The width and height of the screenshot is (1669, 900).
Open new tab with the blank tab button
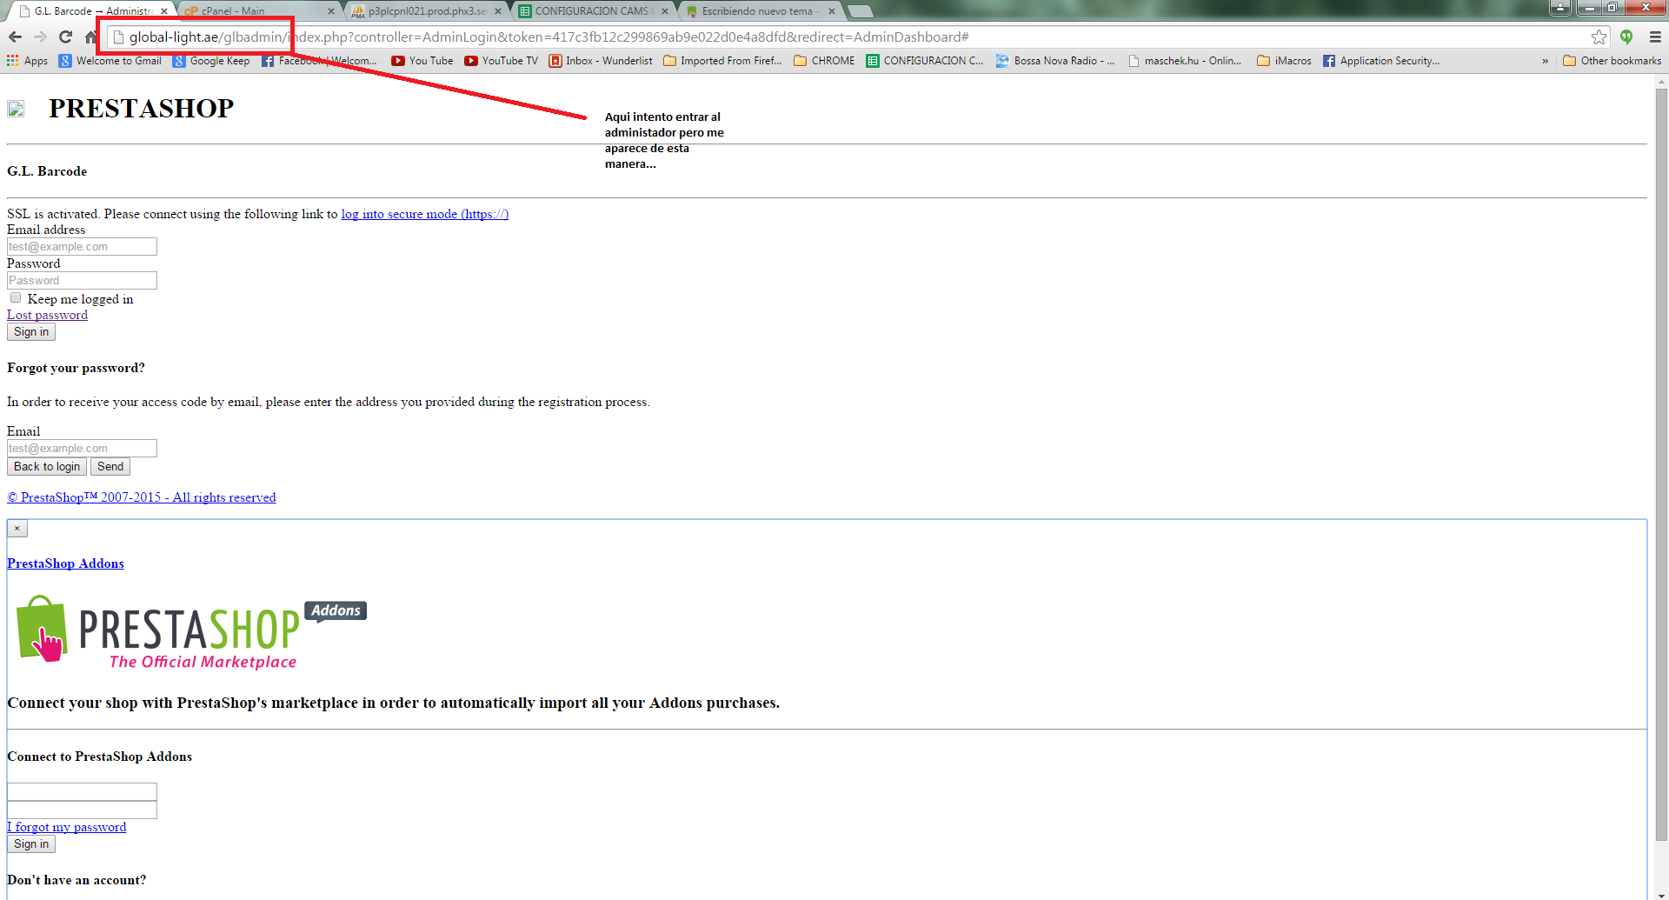(x=859, y=11)
